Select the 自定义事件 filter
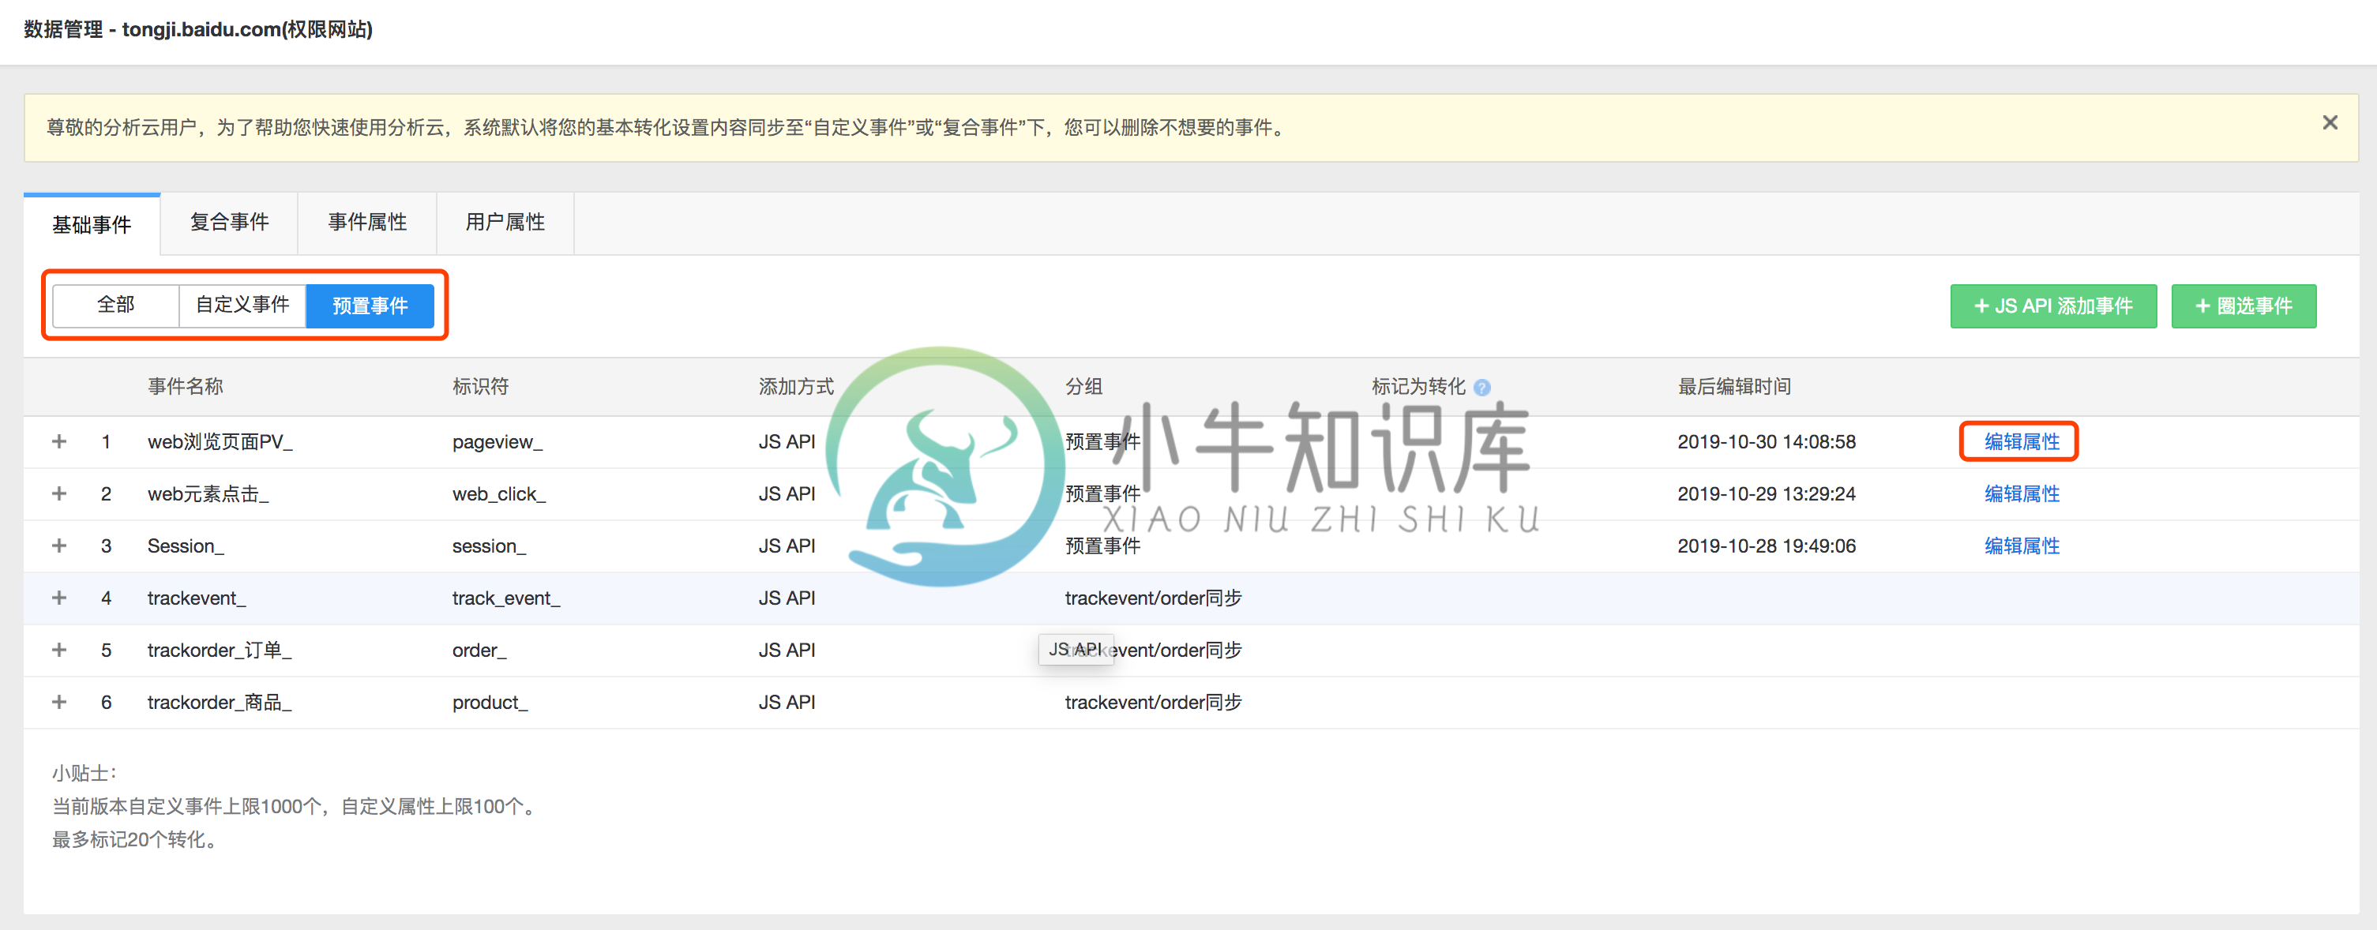Image resolution: width=2377 pixels, height=930 pixels. (242, 306)
